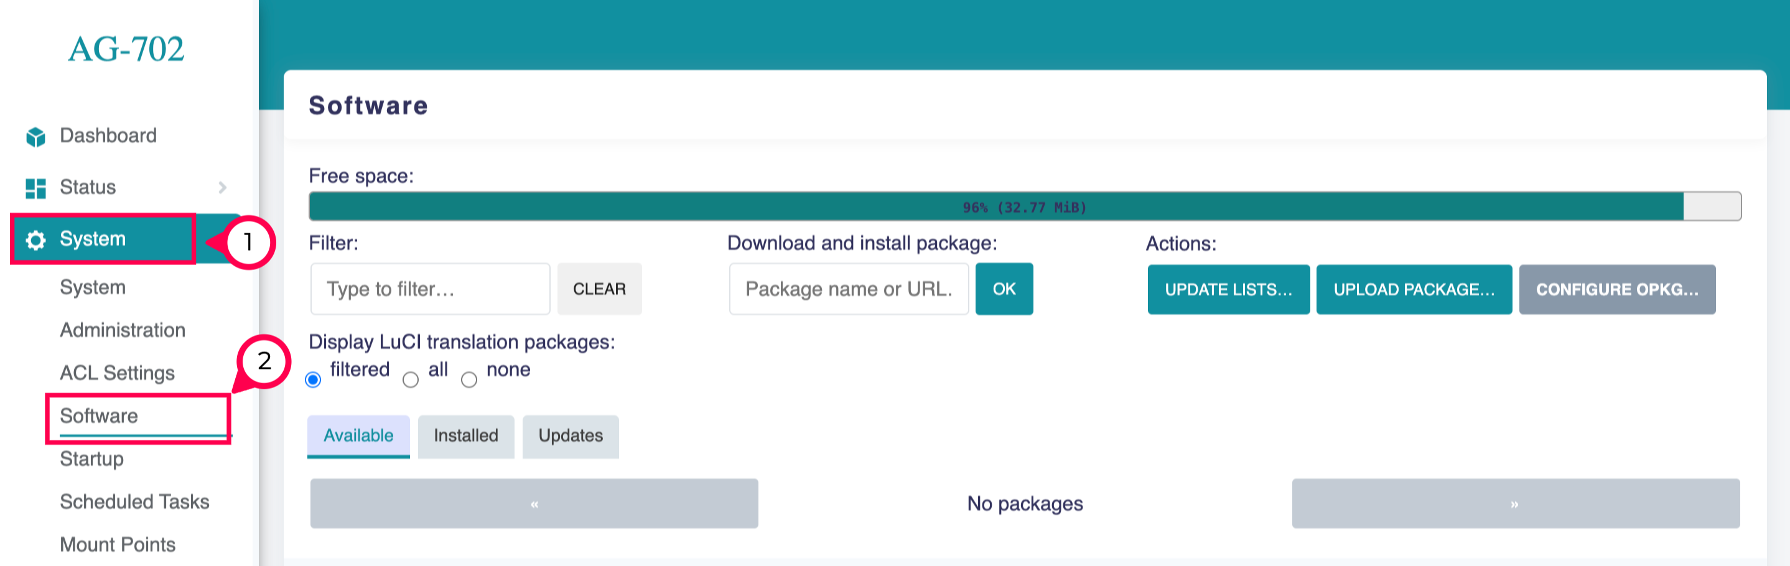Open Configure OPKG settings
Screen dimensions: 1790x566
coord(1616,290)
